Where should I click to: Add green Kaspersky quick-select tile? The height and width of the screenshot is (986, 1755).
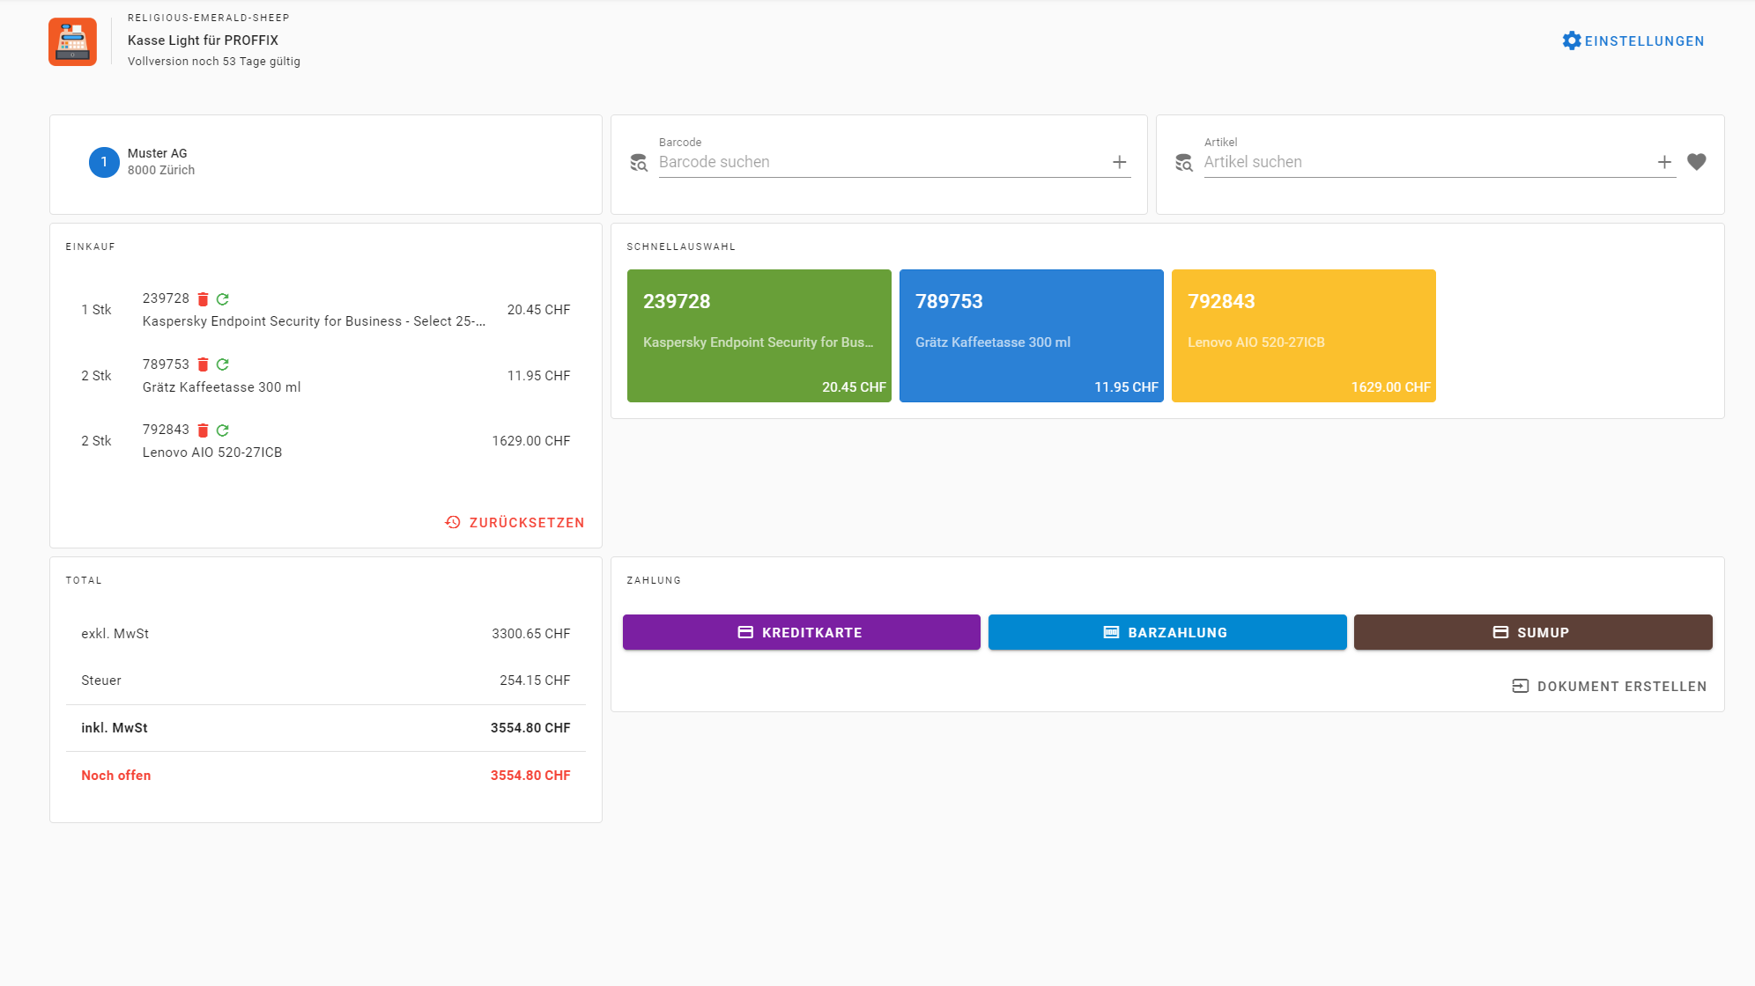tap(759, 335)
